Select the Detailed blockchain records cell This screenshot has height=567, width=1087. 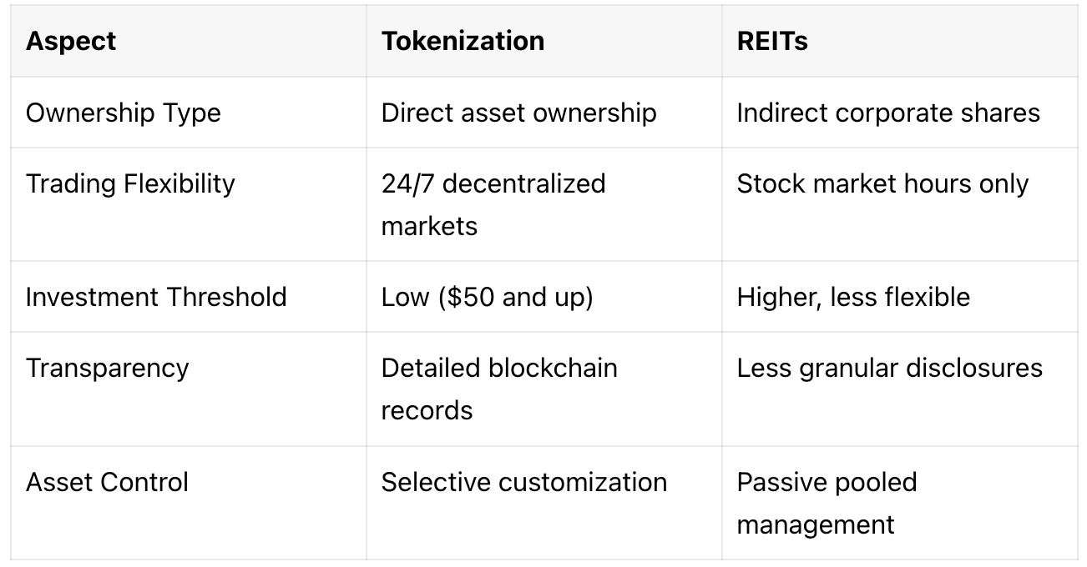coord(499,389)
